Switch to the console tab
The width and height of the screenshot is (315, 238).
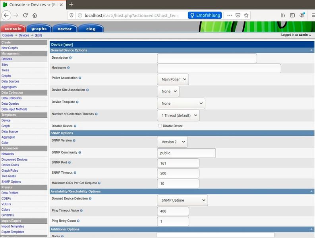13,29
